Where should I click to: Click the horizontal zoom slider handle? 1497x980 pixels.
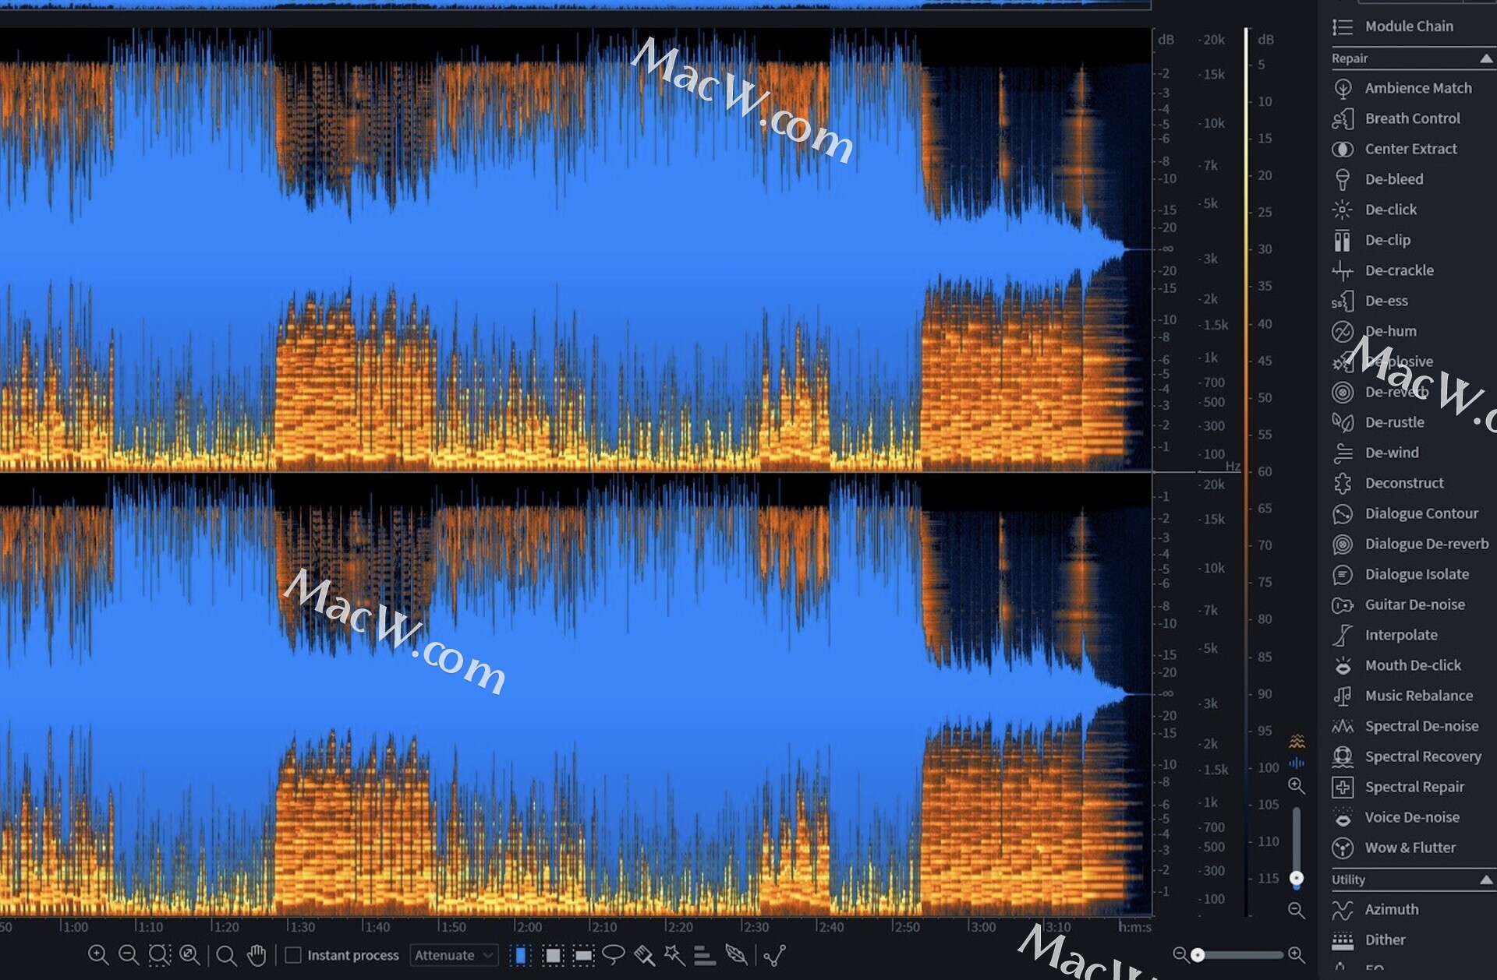[x=1198, y=955]
